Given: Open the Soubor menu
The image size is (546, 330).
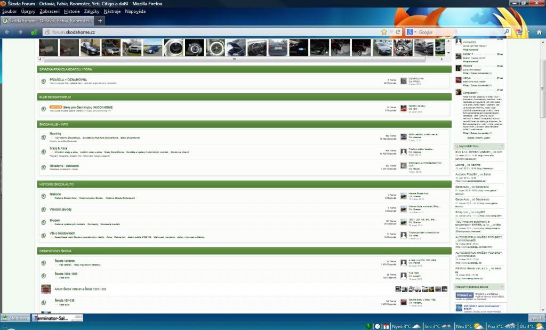Looking at the screenshot, I should coord(10,12).
